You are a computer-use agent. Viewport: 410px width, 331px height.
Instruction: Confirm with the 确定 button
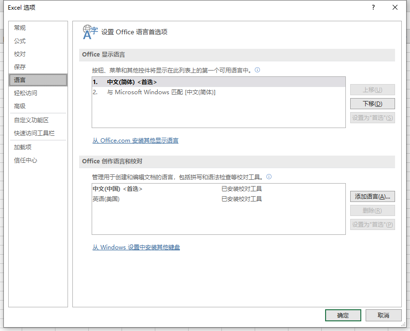343,315
